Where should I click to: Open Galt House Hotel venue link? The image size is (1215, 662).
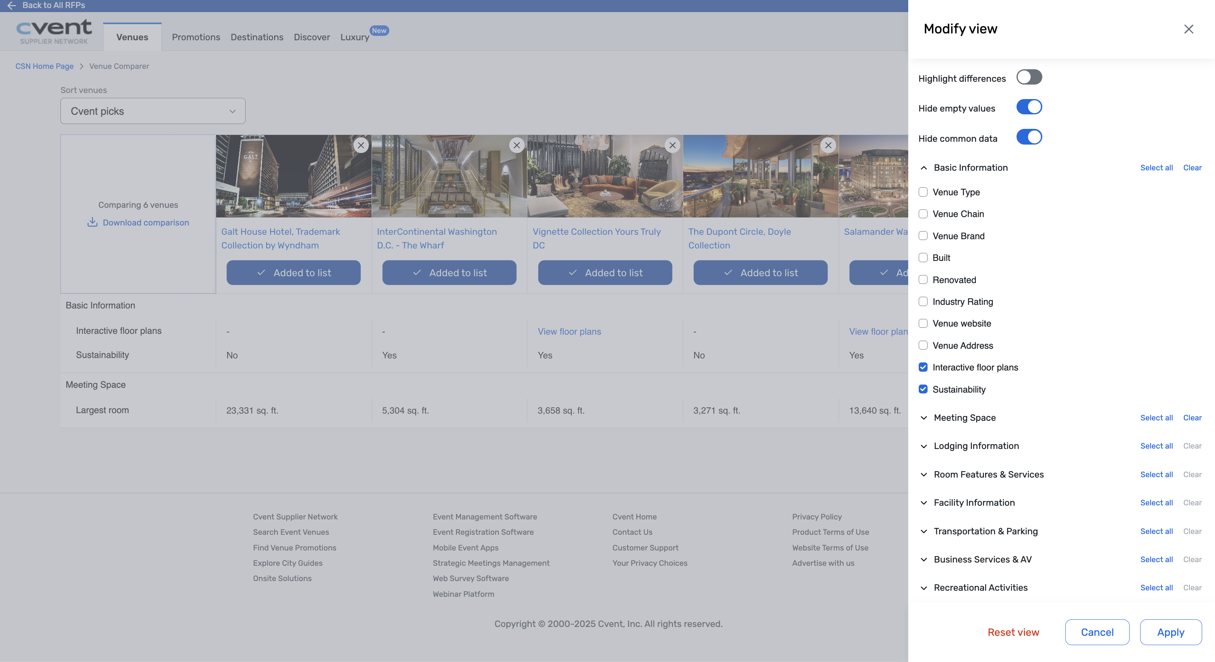click(280, 238)
